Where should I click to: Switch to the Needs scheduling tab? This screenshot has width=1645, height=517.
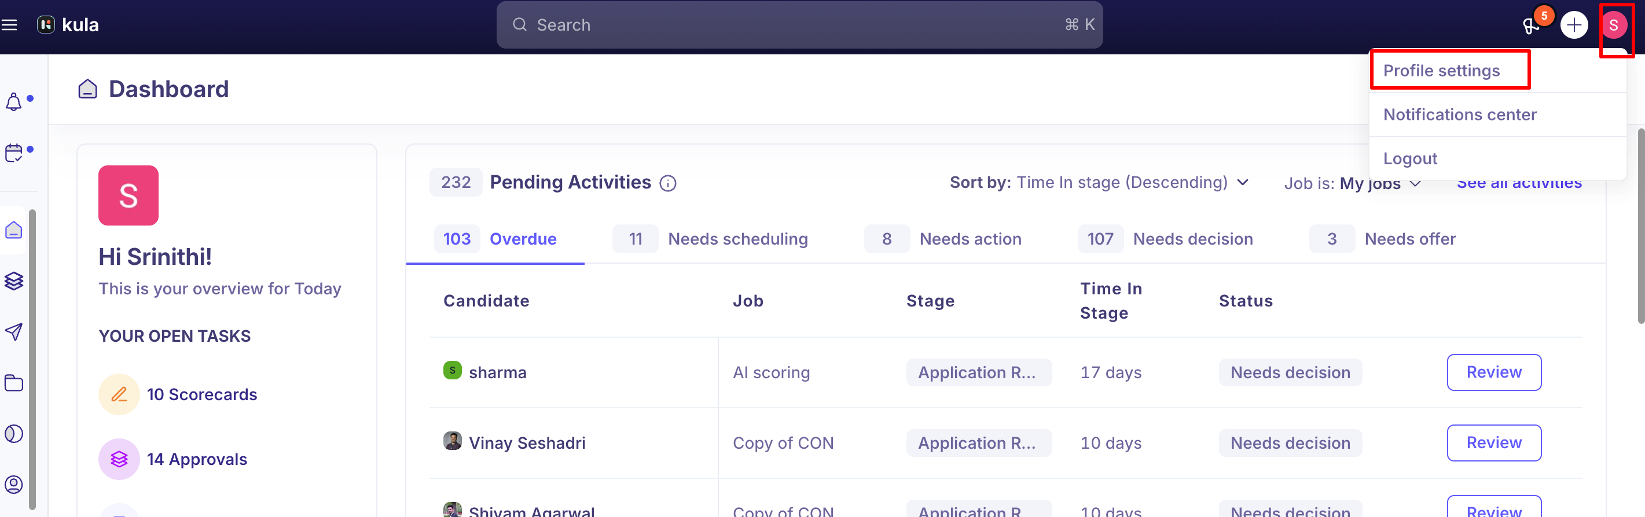point(710,239)
